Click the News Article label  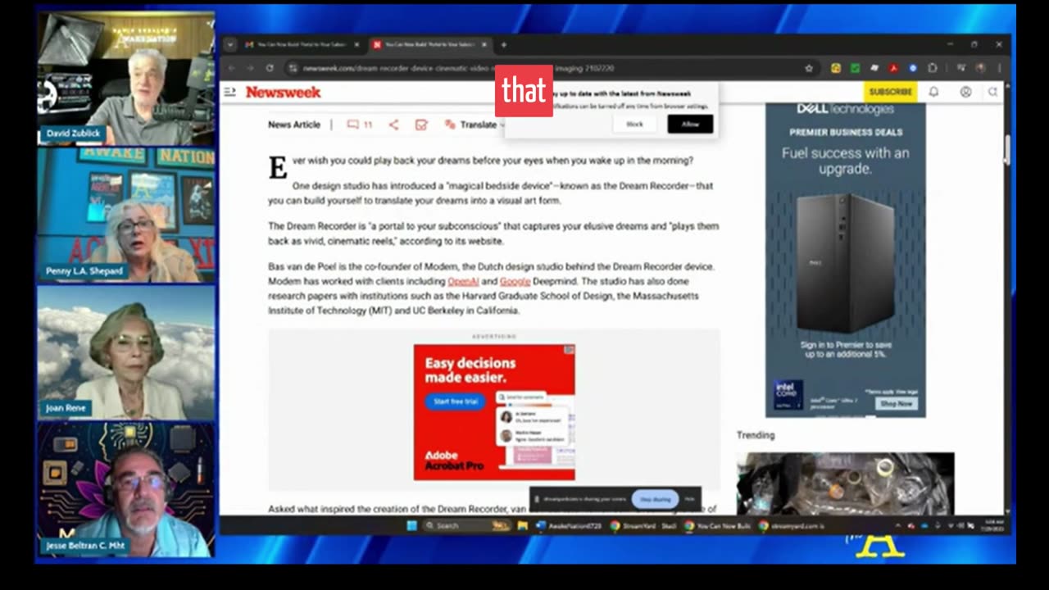click(294, 125)
